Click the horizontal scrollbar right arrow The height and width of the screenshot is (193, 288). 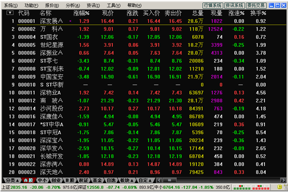283,181
